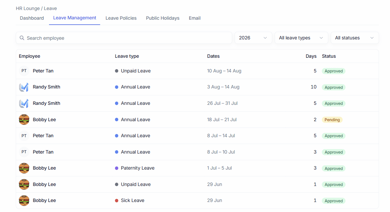Click Approved badge in 26 Jul – 31 Jul row

point(334,103)
